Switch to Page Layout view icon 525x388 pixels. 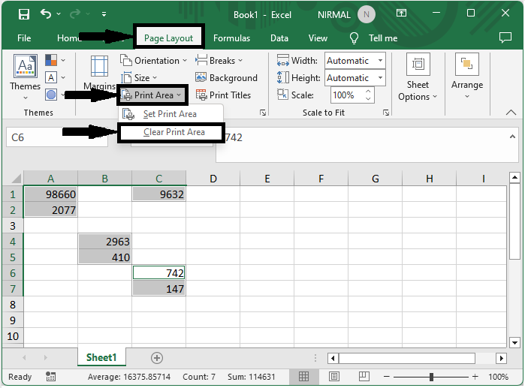(x=333, y=377)
